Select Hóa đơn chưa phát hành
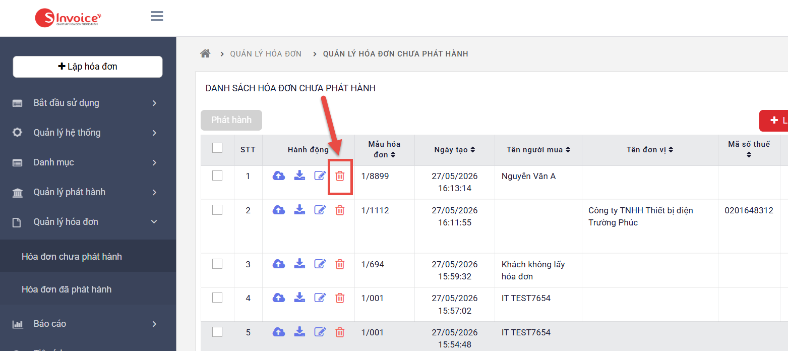The image size is (788, 351). (88, 256)
